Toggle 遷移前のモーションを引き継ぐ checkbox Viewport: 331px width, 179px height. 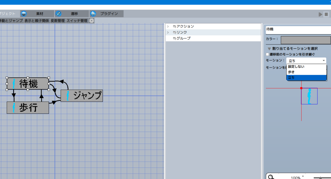point(267,54)
